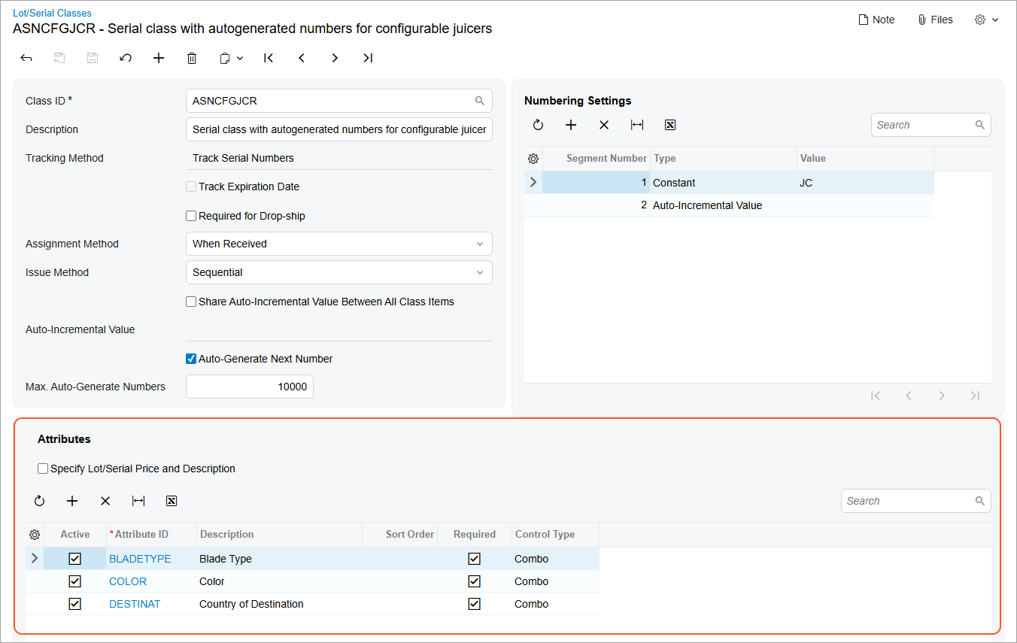Screen dimensions: 1017x643
Task: Go to the last record
Action: [x=368, y=58]
